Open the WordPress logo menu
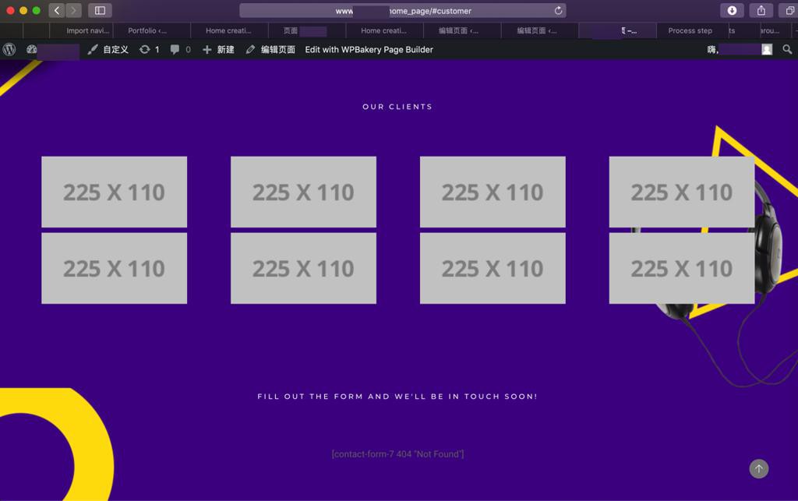This screenshot has width=798, height=501. point(9,49)
